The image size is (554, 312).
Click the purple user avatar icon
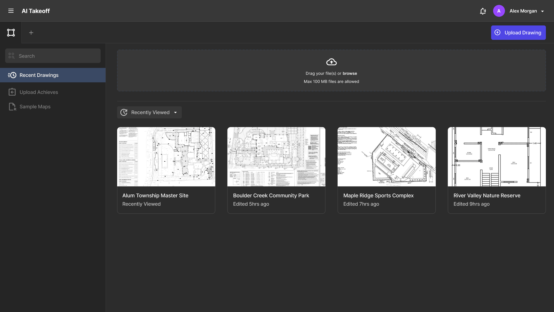click(499, 11)
